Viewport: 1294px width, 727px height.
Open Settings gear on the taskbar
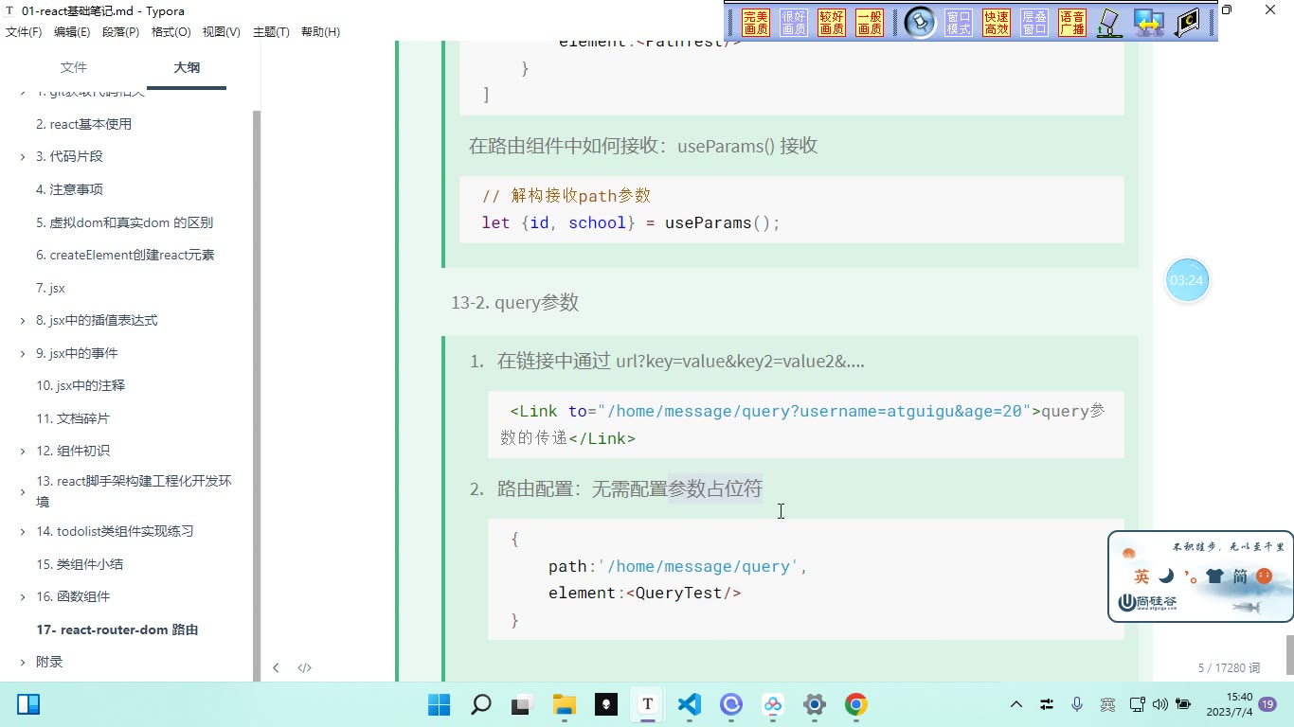[814, 704]
